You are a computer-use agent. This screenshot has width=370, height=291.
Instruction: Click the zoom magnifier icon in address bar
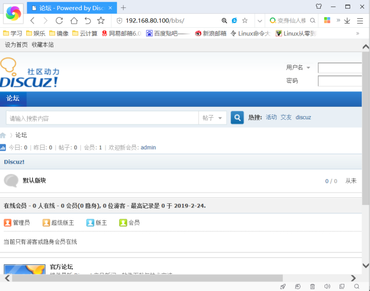(224, 21)
